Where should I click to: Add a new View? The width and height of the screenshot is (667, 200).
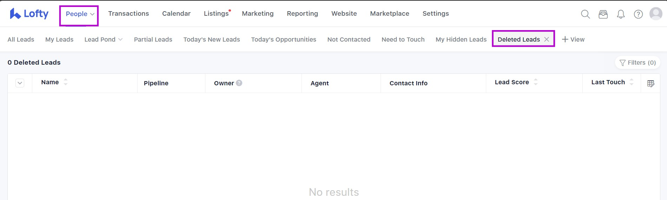pyautogui.click(x=573, y=40)
